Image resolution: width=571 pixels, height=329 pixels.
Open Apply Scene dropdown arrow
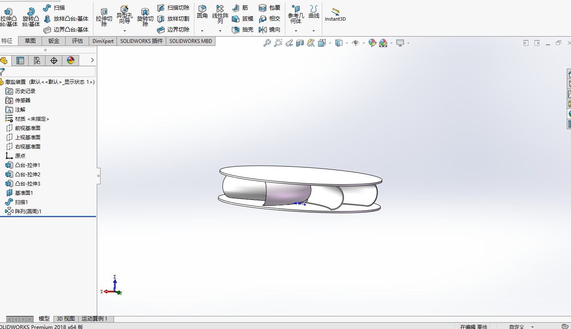click(x=391, y=43)
